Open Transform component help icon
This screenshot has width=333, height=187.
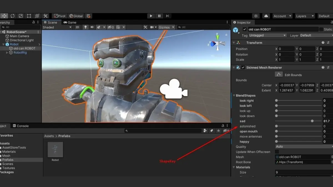tap(323, 43)
